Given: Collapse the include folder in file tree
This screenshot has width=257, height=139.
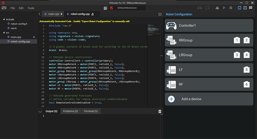Looking at the screenshot, I should click(4, 19).
